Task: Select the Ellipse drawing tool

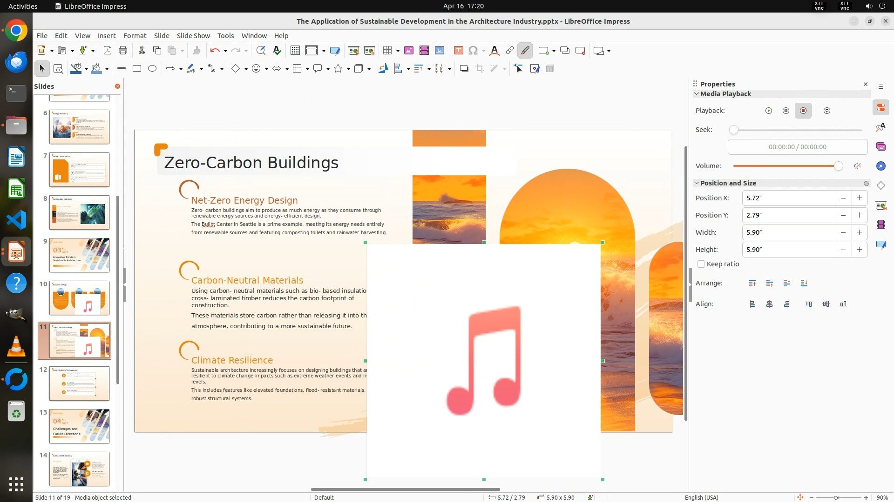Action: [x=152, y=69]
